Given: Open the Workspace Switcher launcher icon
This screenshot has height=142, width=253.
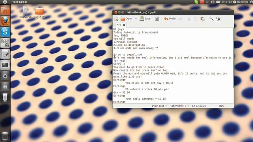Looking at the screenshot, I should point(5,65).
